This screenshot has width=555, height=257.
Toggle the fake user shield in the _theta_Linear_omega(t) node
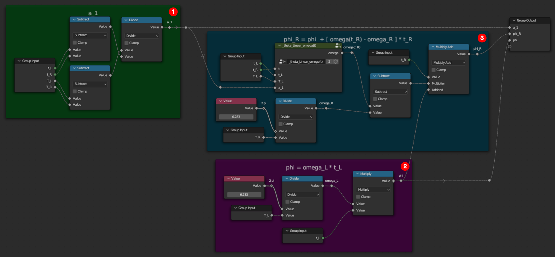click(336, 62)
